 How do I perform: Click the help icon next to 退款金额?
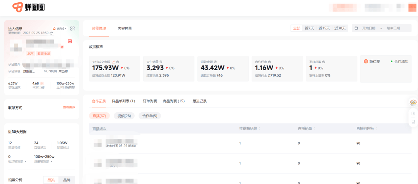215,62
